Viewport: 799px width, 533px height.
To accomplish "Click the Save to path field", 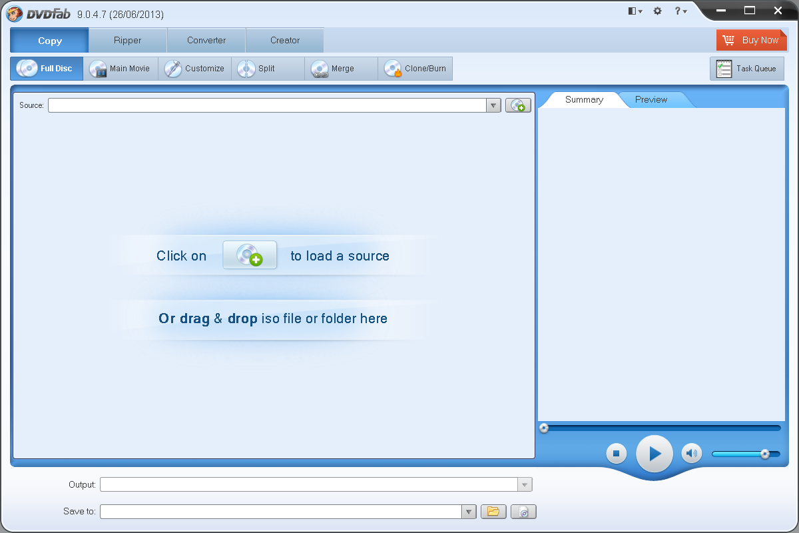I will point(281,512).
